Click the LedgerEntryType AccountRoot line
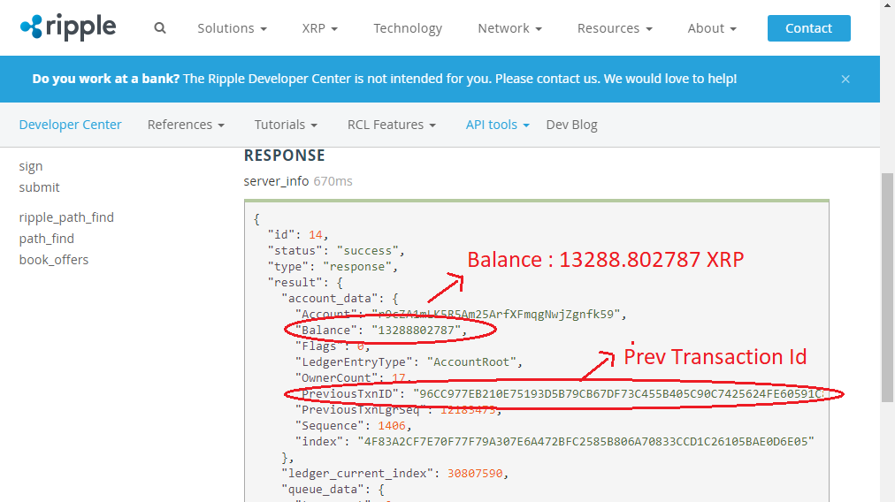 pos(409,361)
